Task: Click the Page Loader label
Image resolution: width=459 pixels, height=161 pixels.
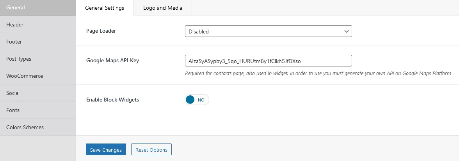Action: pyautogui.click(x=101, y=31)
